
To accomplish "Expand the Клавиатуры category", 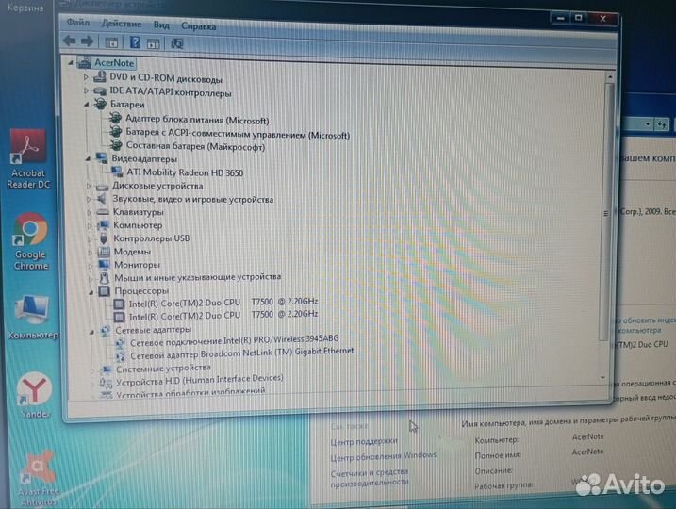I will point(90,212).
